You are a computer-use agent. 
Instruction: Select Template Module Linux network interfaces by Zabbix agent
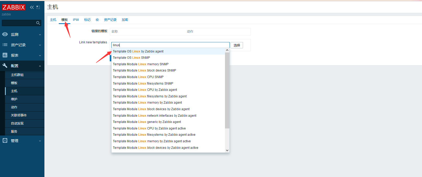tap(168, 116)
